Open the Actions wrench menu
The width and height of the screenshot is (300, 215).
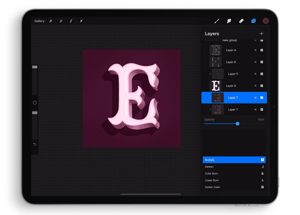pyautogui.click(x=51, y=21)
